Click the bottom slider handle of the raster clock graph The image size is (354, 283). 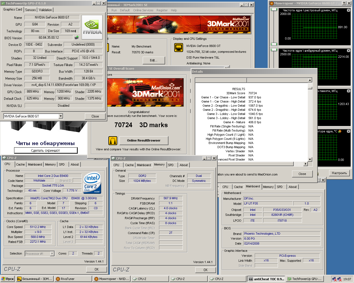coord(274,44)
